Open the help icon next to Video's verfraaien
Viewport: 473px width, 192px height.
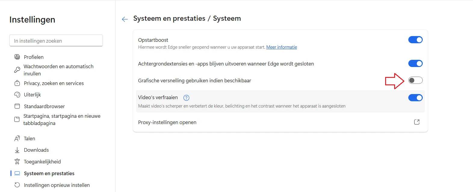point(186,98)
